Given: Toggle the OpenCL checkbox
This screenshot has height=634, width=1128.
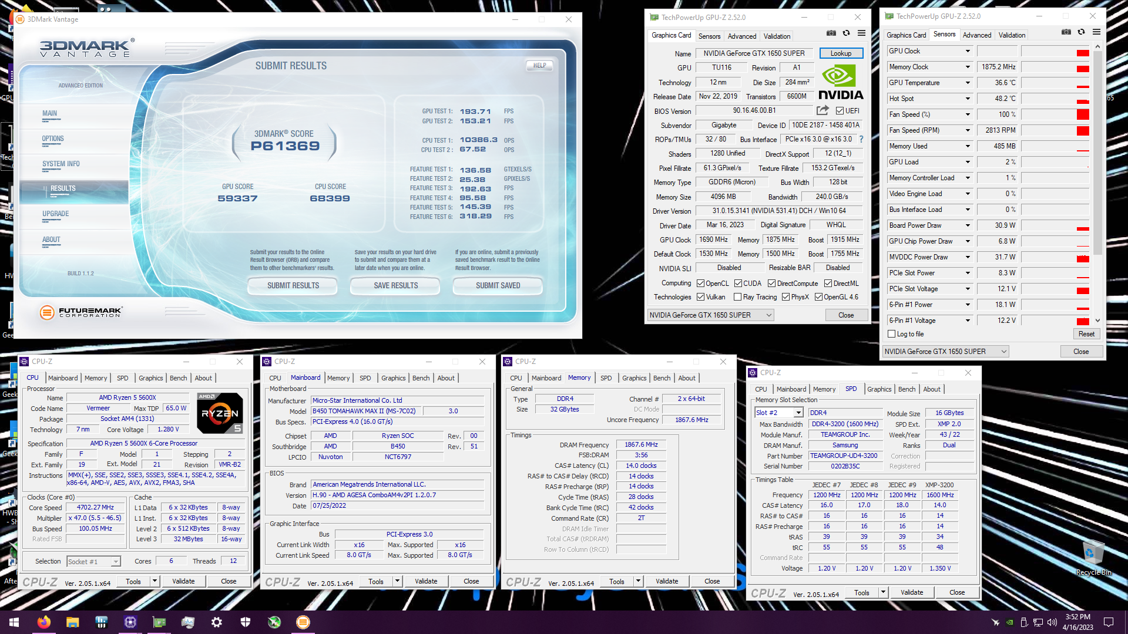Looking at the screenshot, I should tap(701, 284).
